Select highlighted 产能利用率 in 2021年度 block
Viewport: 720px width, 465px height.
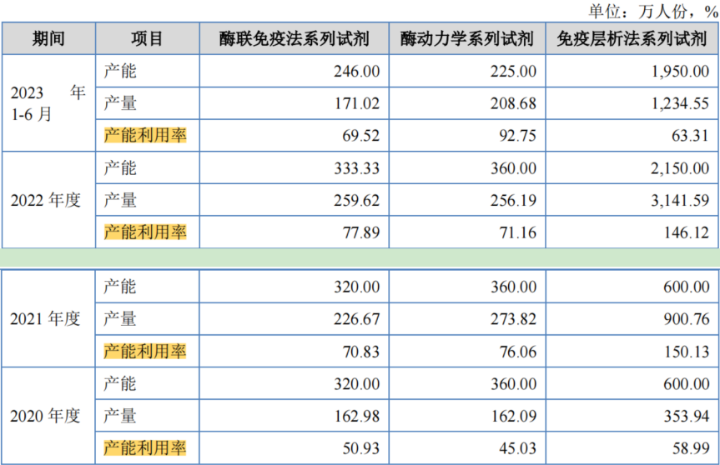pos(145,352)
